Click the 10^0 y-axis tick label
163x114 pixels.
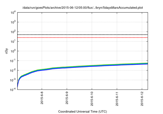pos(13,51)
